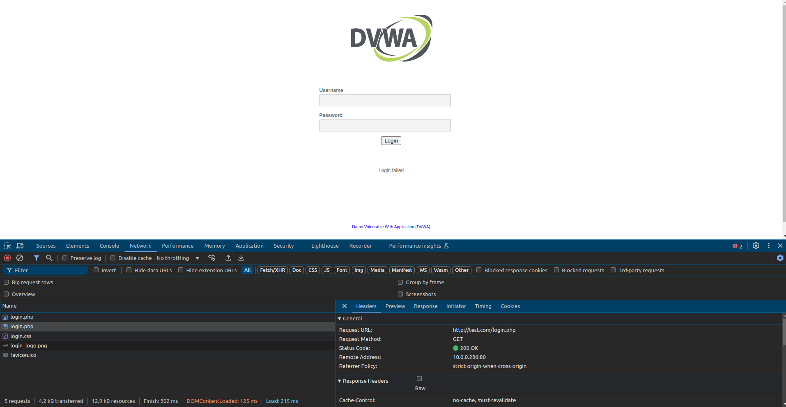Close the DevTools panel

coord(780,246)
